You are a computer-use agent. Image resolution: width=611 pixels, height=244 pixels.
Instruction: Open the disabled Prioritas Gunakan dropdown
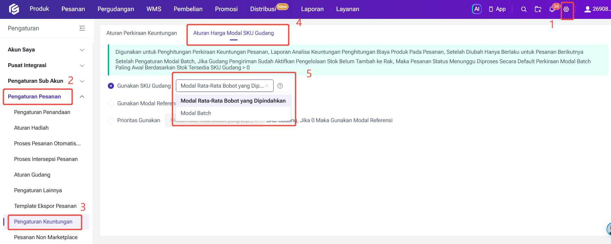pyautogui.click(x=214, y=120)
